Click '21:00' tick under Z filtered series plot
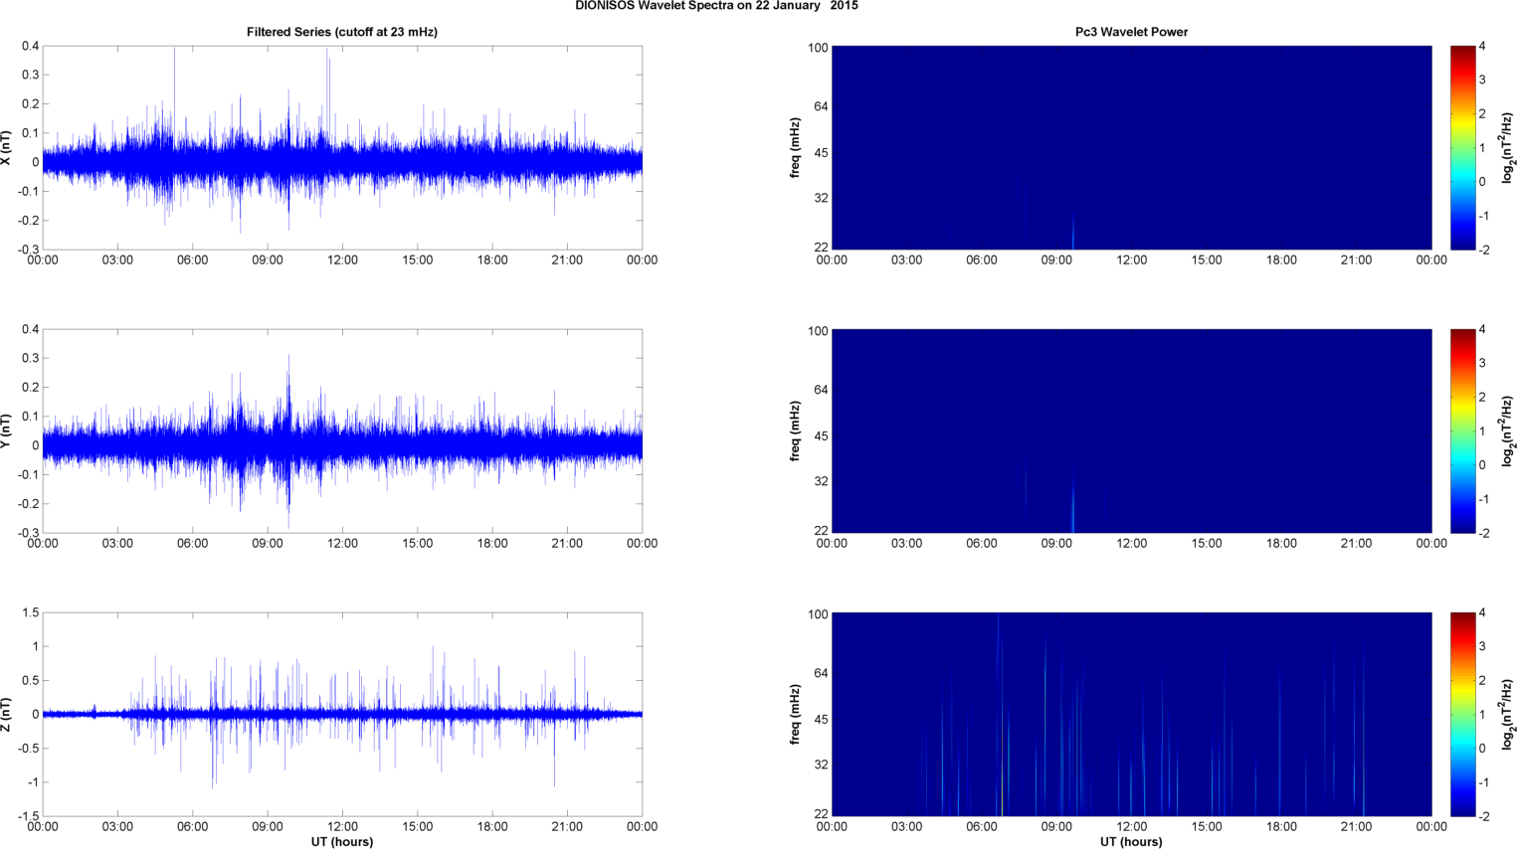The width and height of the screenshot is (1517, 849). point(567,827)
